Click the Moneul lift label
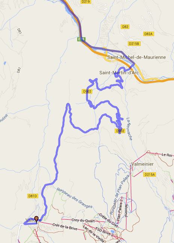 click(x=126, y=211)
